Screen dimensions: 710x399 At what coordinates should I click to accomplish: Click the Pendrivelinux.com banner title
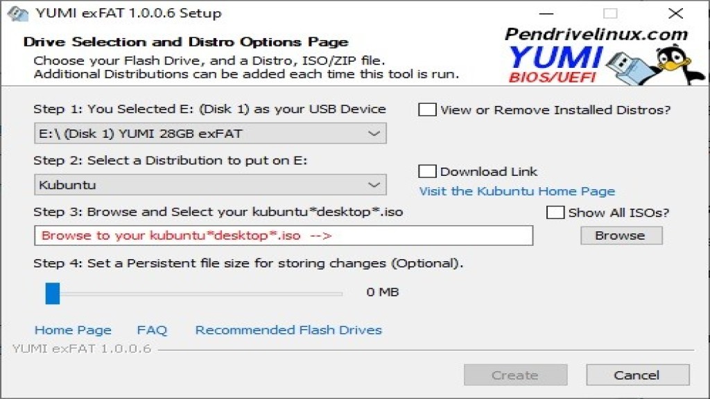point(596,34)
